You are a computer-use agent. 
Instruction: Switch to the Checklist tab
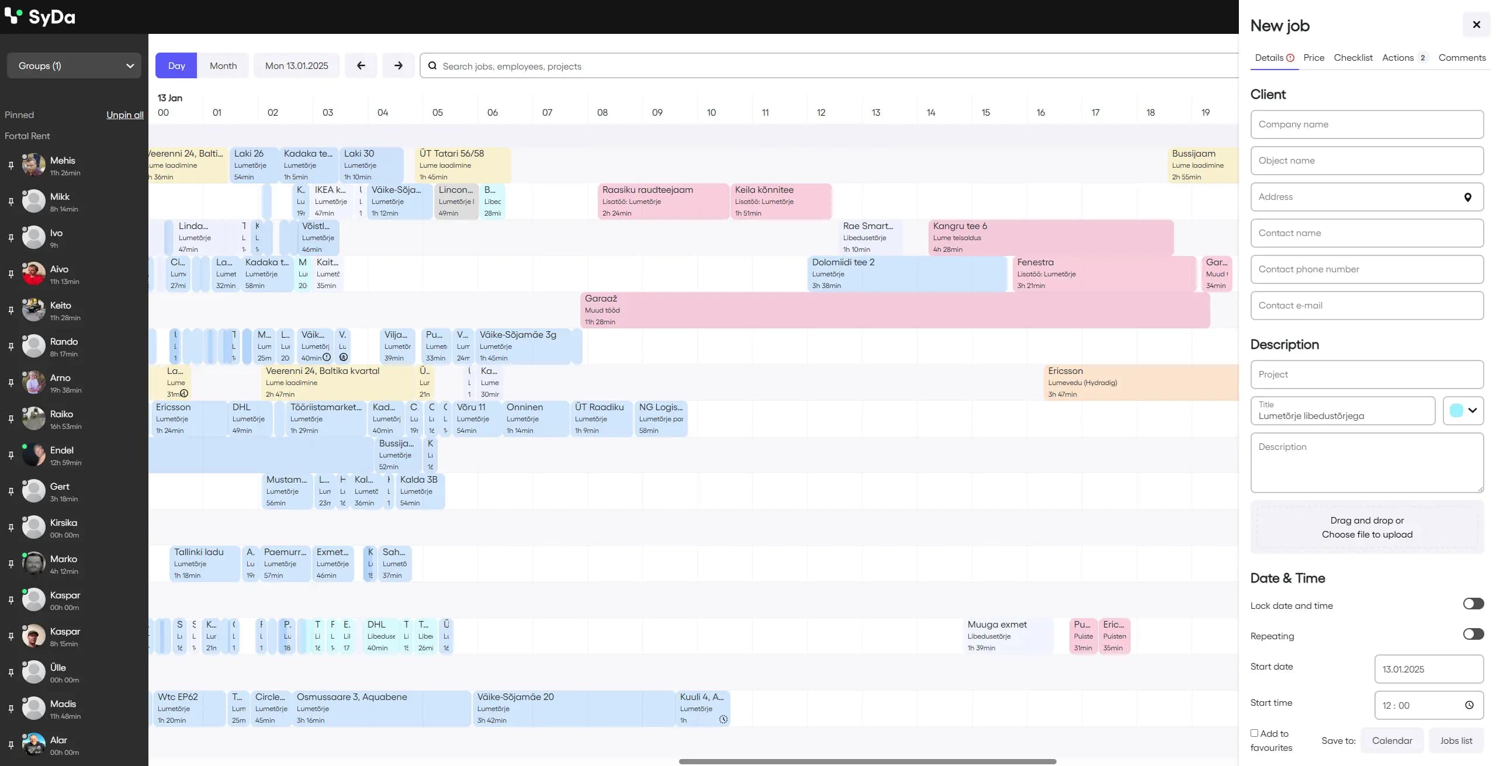tap(1353, 58)
